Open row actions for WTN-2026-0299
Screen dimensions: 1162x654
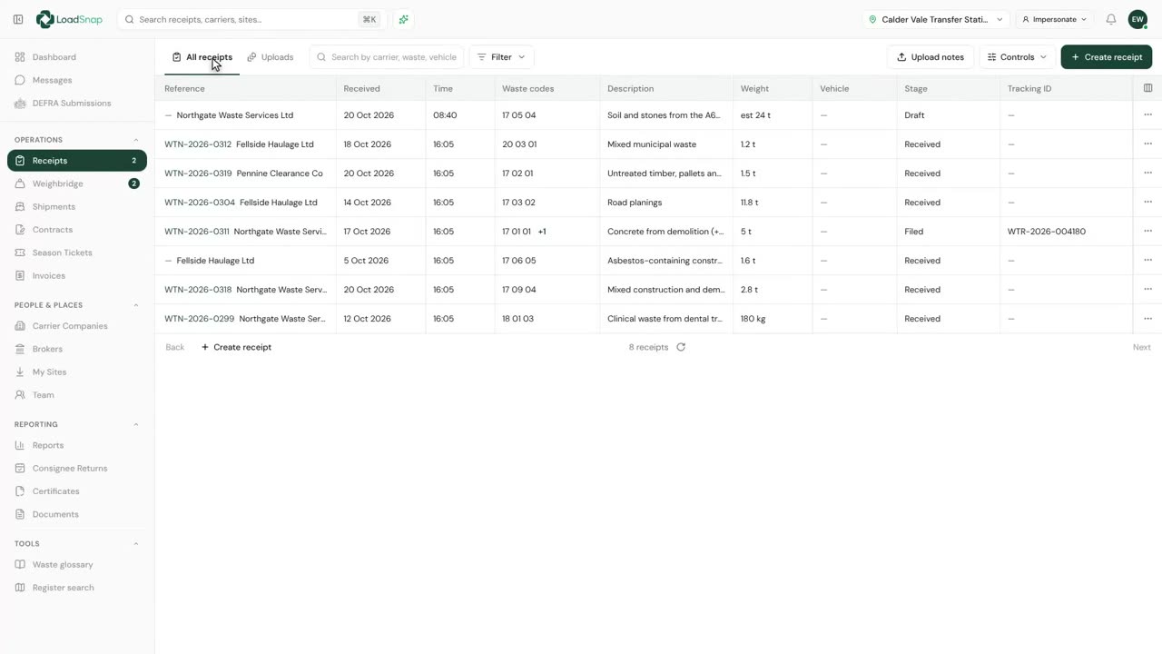[1147, 318]
